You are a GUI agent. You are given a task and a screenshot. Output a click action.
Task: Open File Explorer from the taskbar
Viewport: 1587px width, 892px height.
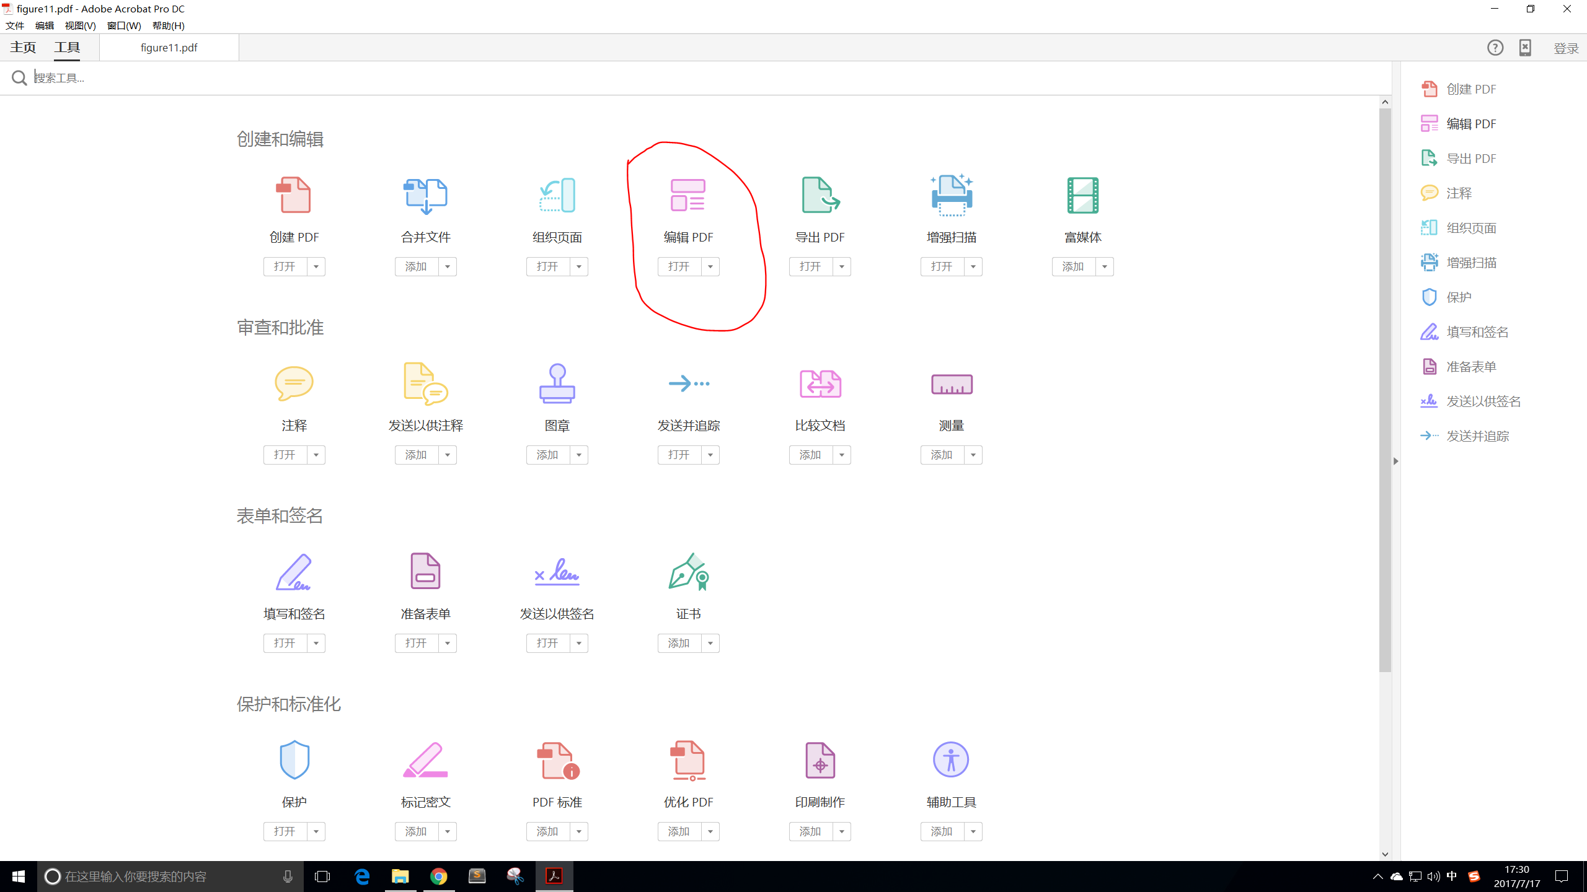coord(400,877)
